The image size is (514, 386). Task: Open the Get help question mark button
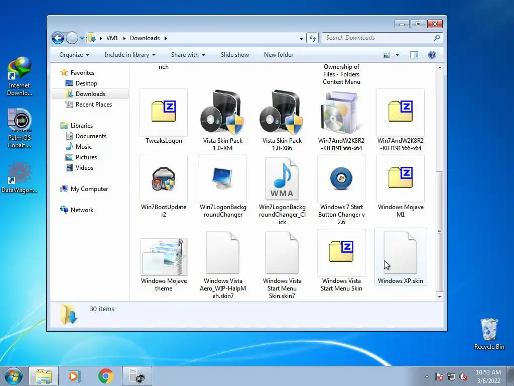point(432,55)
